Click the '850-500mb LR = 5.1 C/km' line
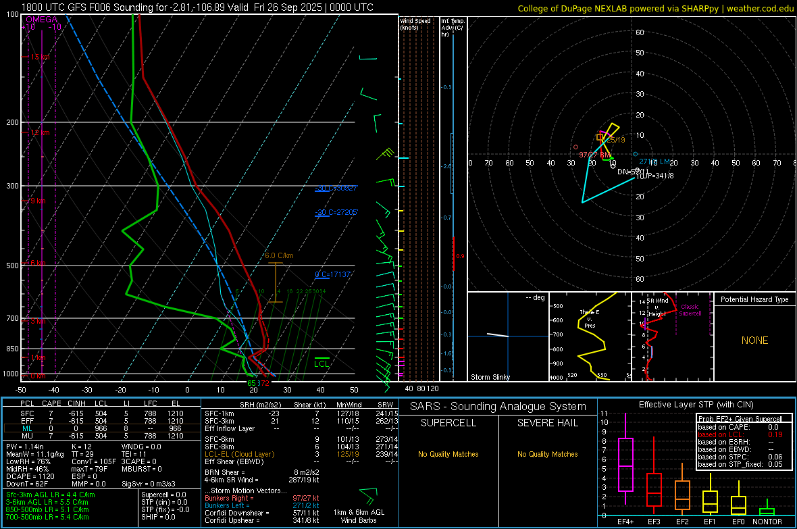 (47, 509)
